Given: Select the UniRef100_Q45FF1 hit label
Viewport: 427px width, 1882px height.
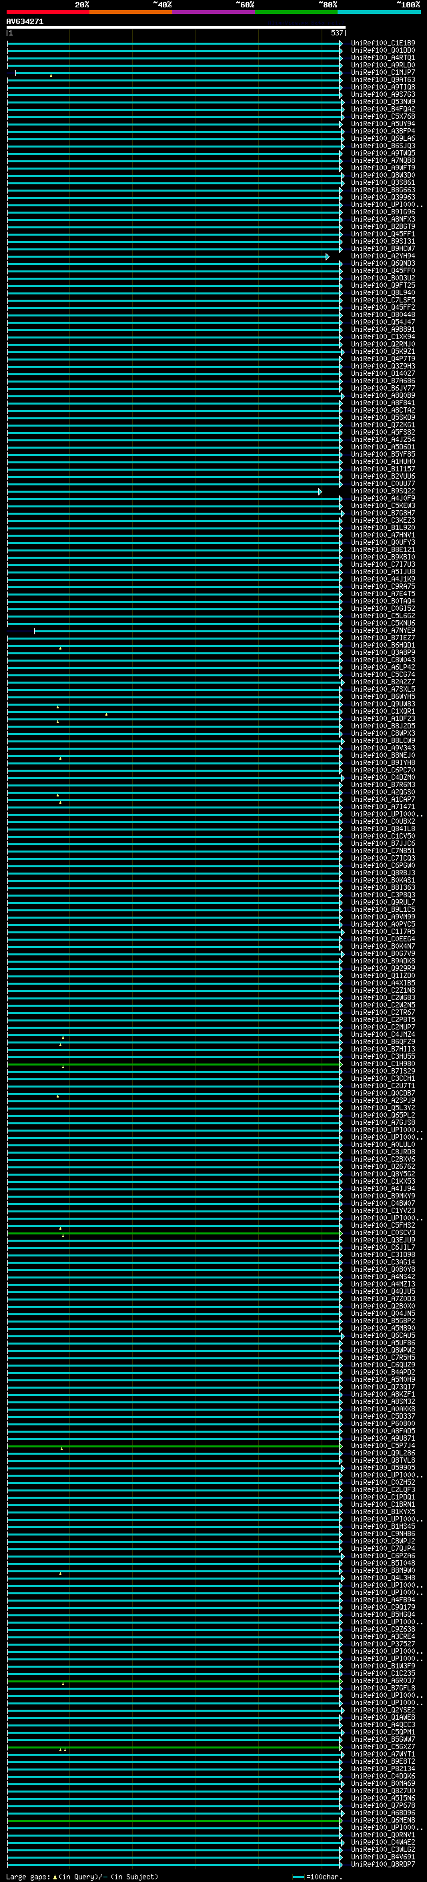Looking at the screenshot, I should pyautogui.click(x=382, y=234).
